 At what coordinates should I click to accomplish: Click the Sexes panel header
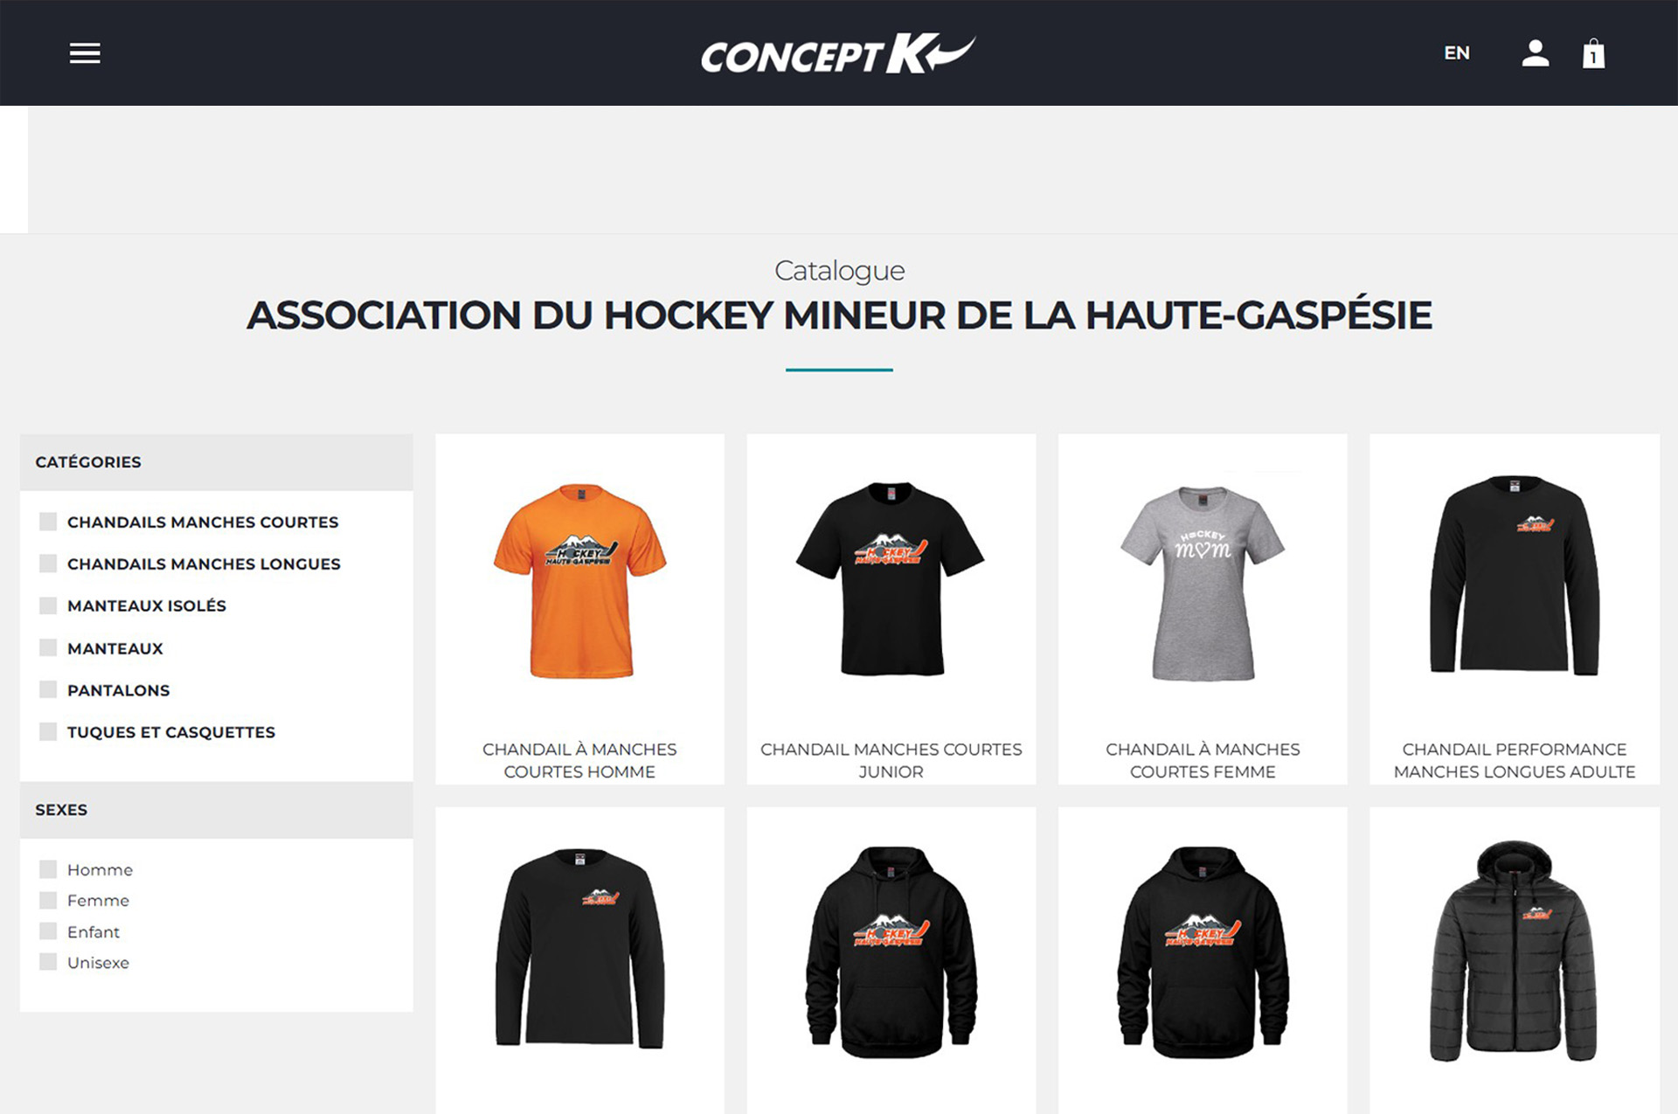point(216,810)
